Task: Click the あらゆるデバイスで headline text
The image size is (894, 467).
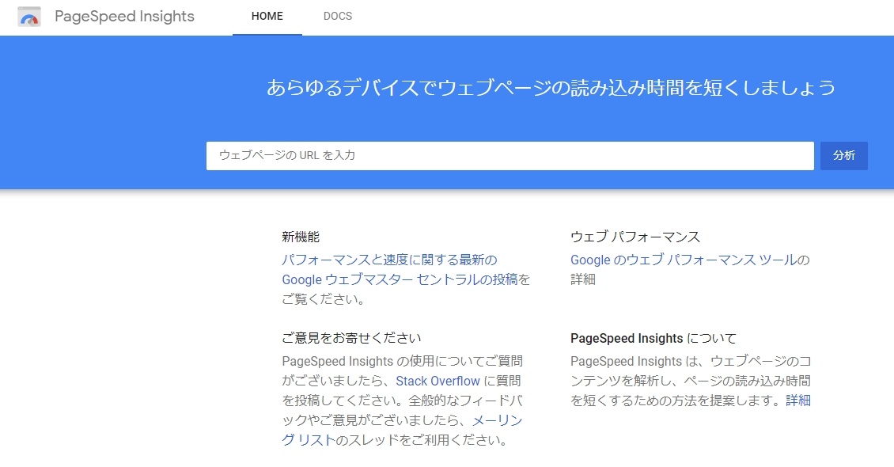Action: tap(551, 88)
